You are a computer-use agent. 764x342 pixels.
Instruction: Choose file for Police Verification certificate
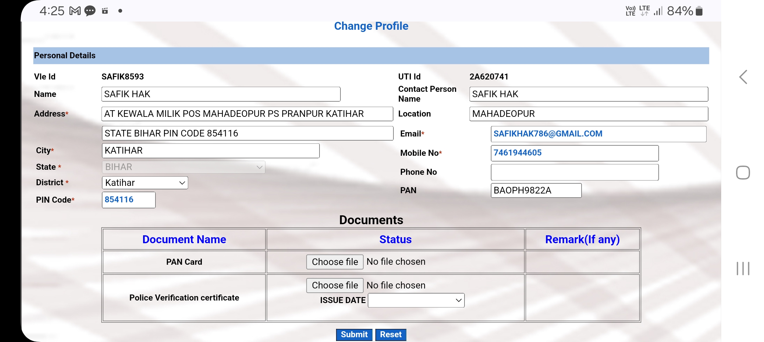(x=335, y=285)
